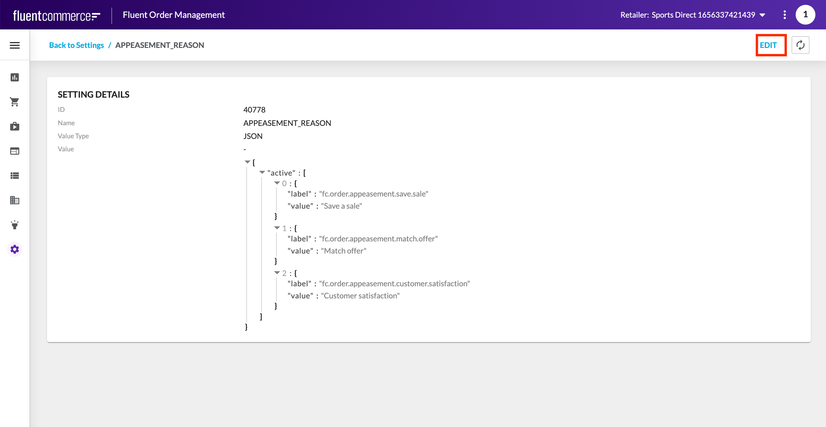Collapse array item 1 in JSON
Viewport: 826px width, 427px height.
click(x=277, y=228)
